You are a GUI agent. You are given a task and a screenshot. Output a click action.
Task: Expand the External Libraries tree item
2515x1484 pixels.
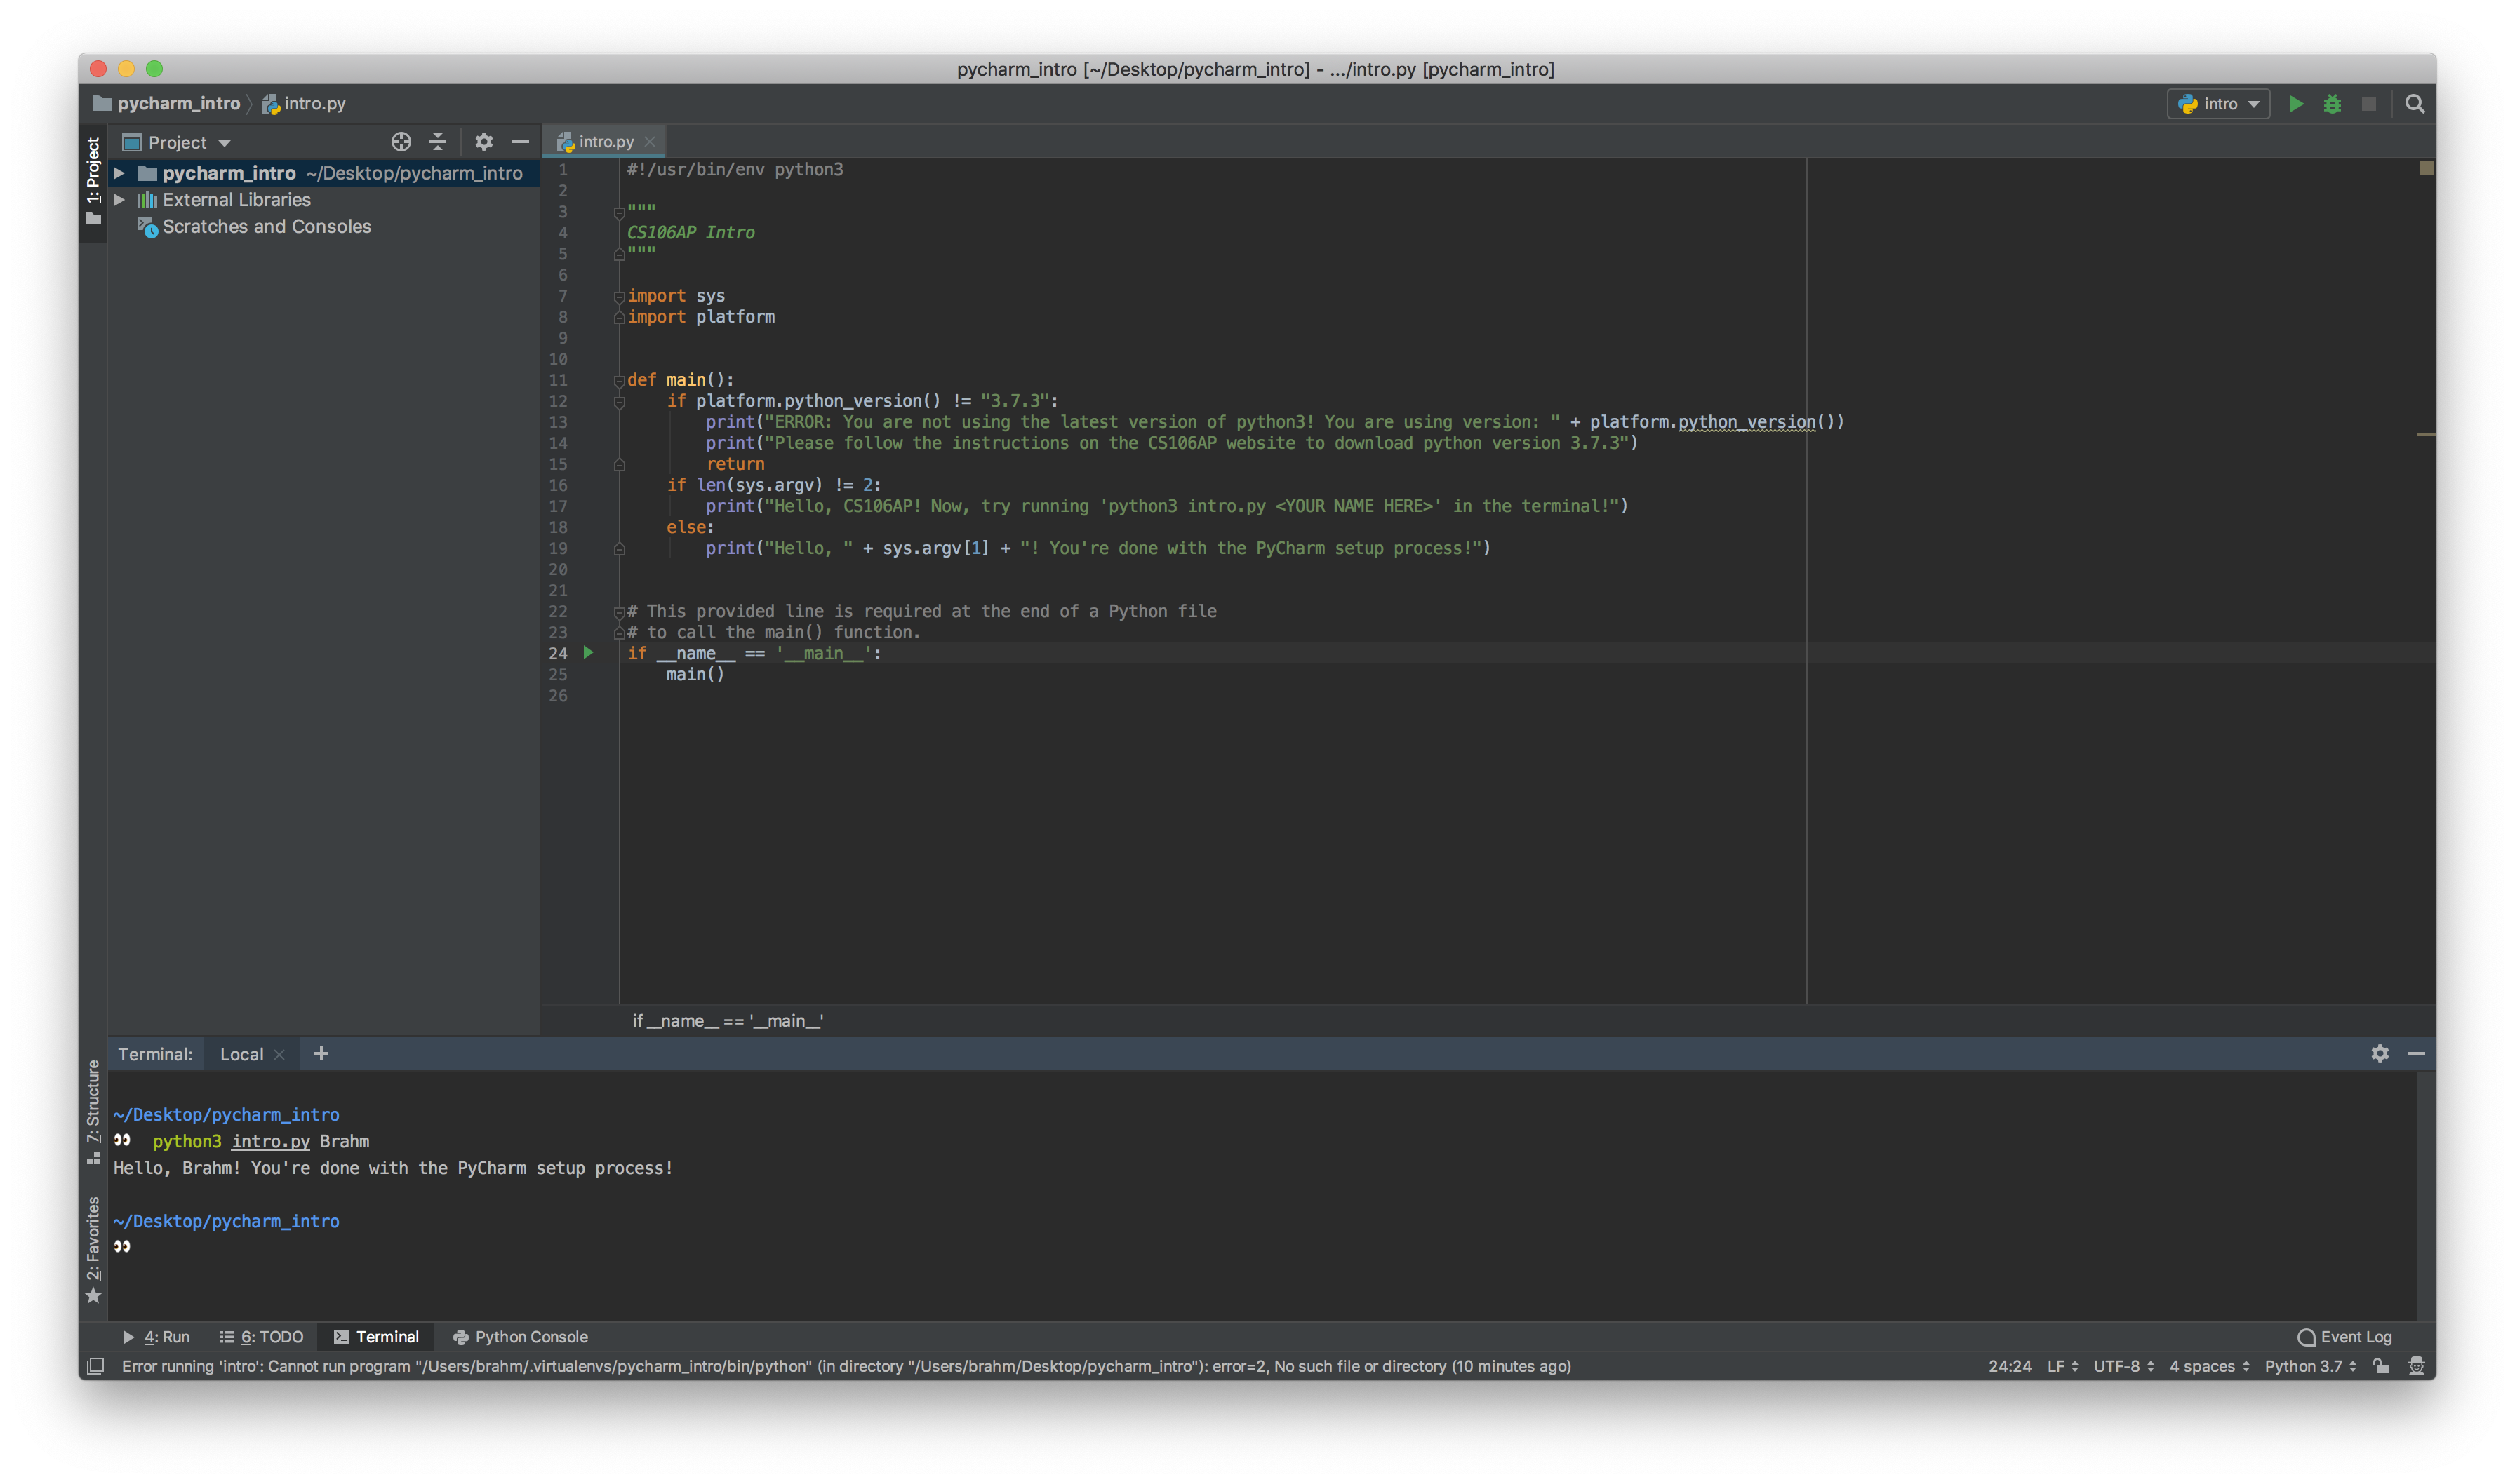(x=119, y=198)
